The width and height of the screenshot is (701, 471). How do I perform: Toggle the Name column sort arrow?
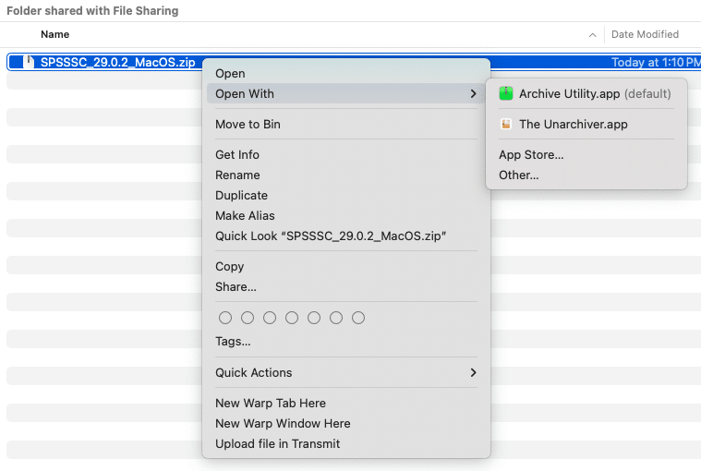(x=592, y=35)
